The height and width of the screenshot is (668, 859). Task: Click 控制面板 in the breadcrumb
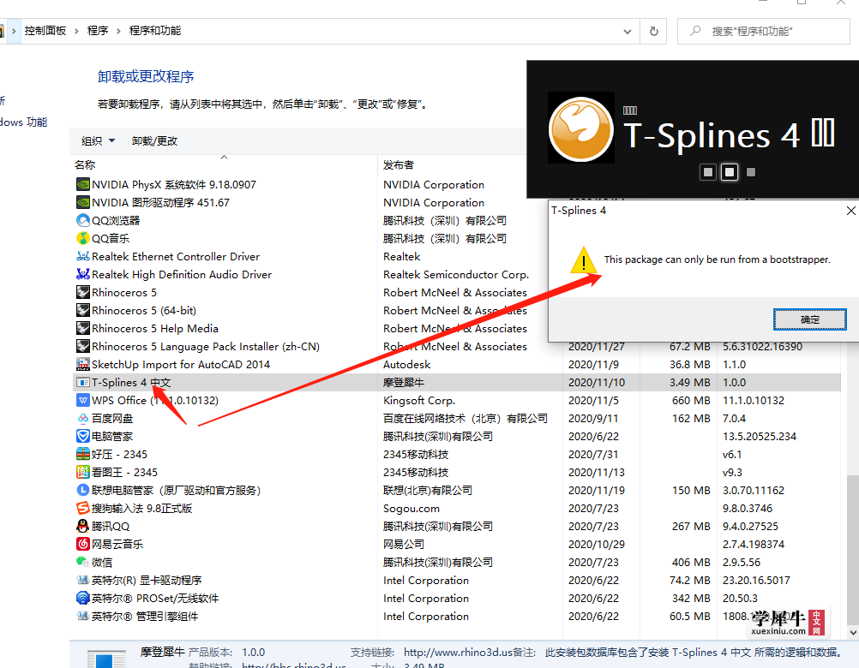pos(45,31)
